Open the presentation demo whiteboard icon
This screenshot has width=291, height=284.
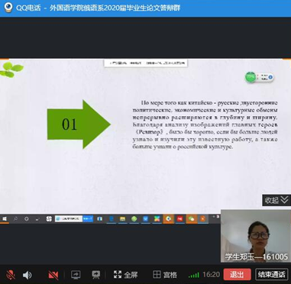click(x=96, y=275)
